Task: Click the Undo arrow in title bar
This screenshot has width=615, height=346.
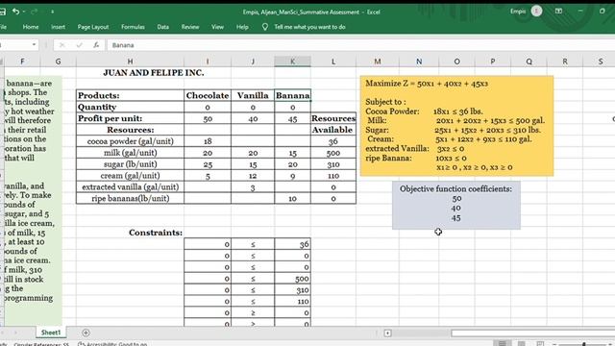Action: pos(15,12)
